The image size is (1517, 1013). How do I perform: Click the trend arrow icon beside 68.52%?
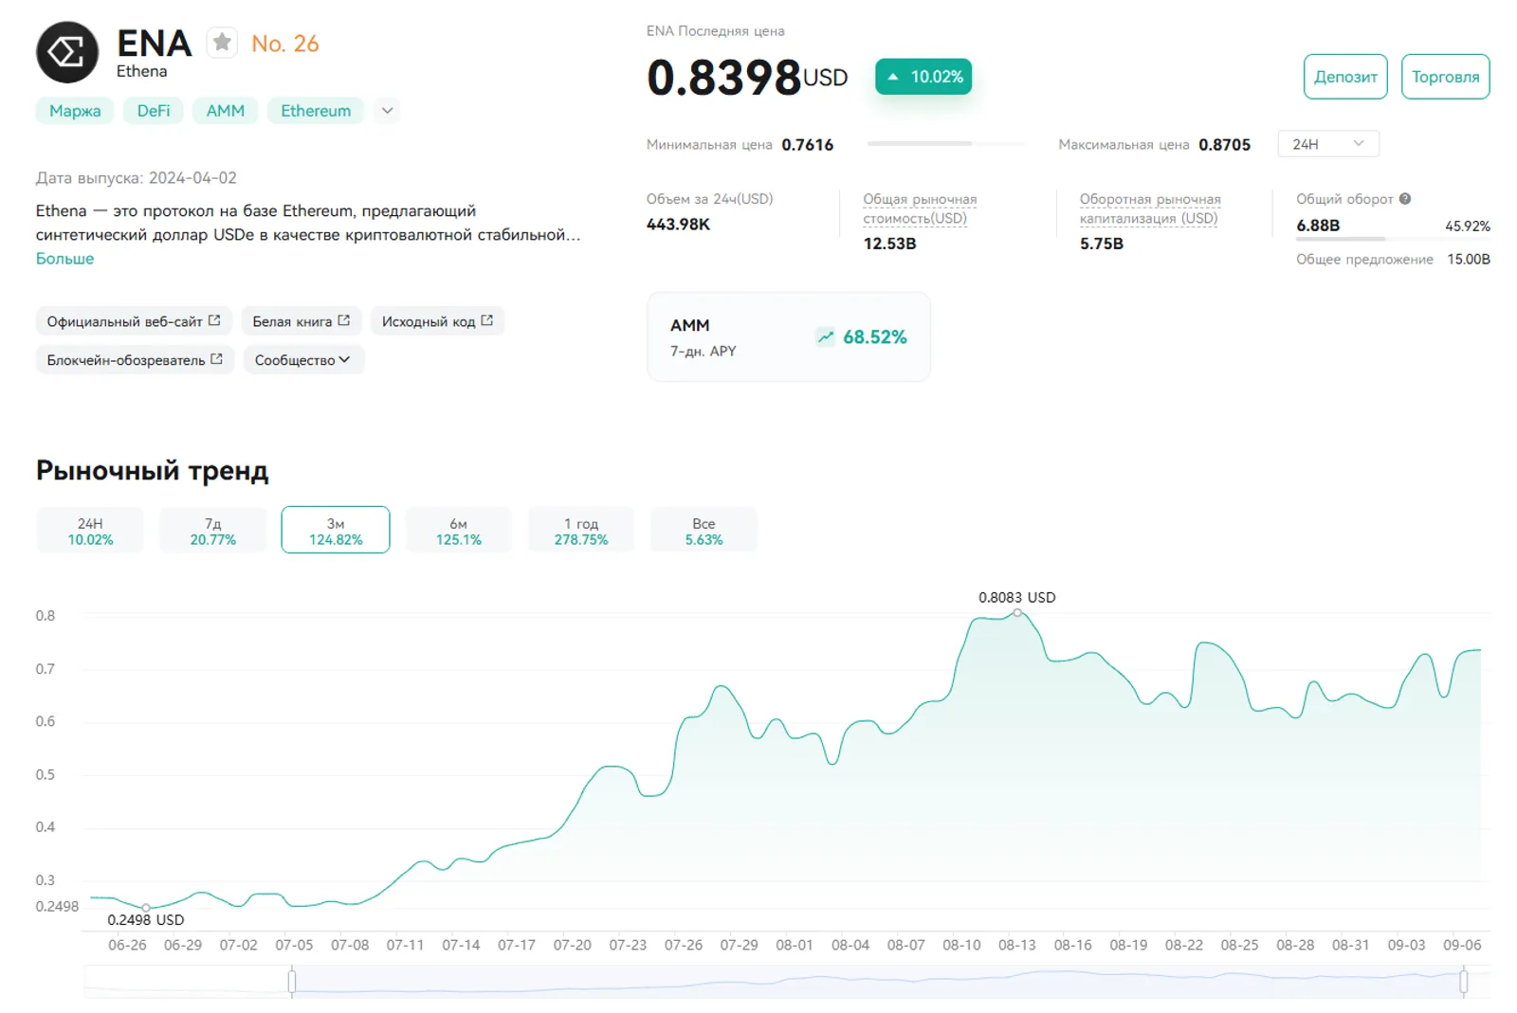(826, 336)
